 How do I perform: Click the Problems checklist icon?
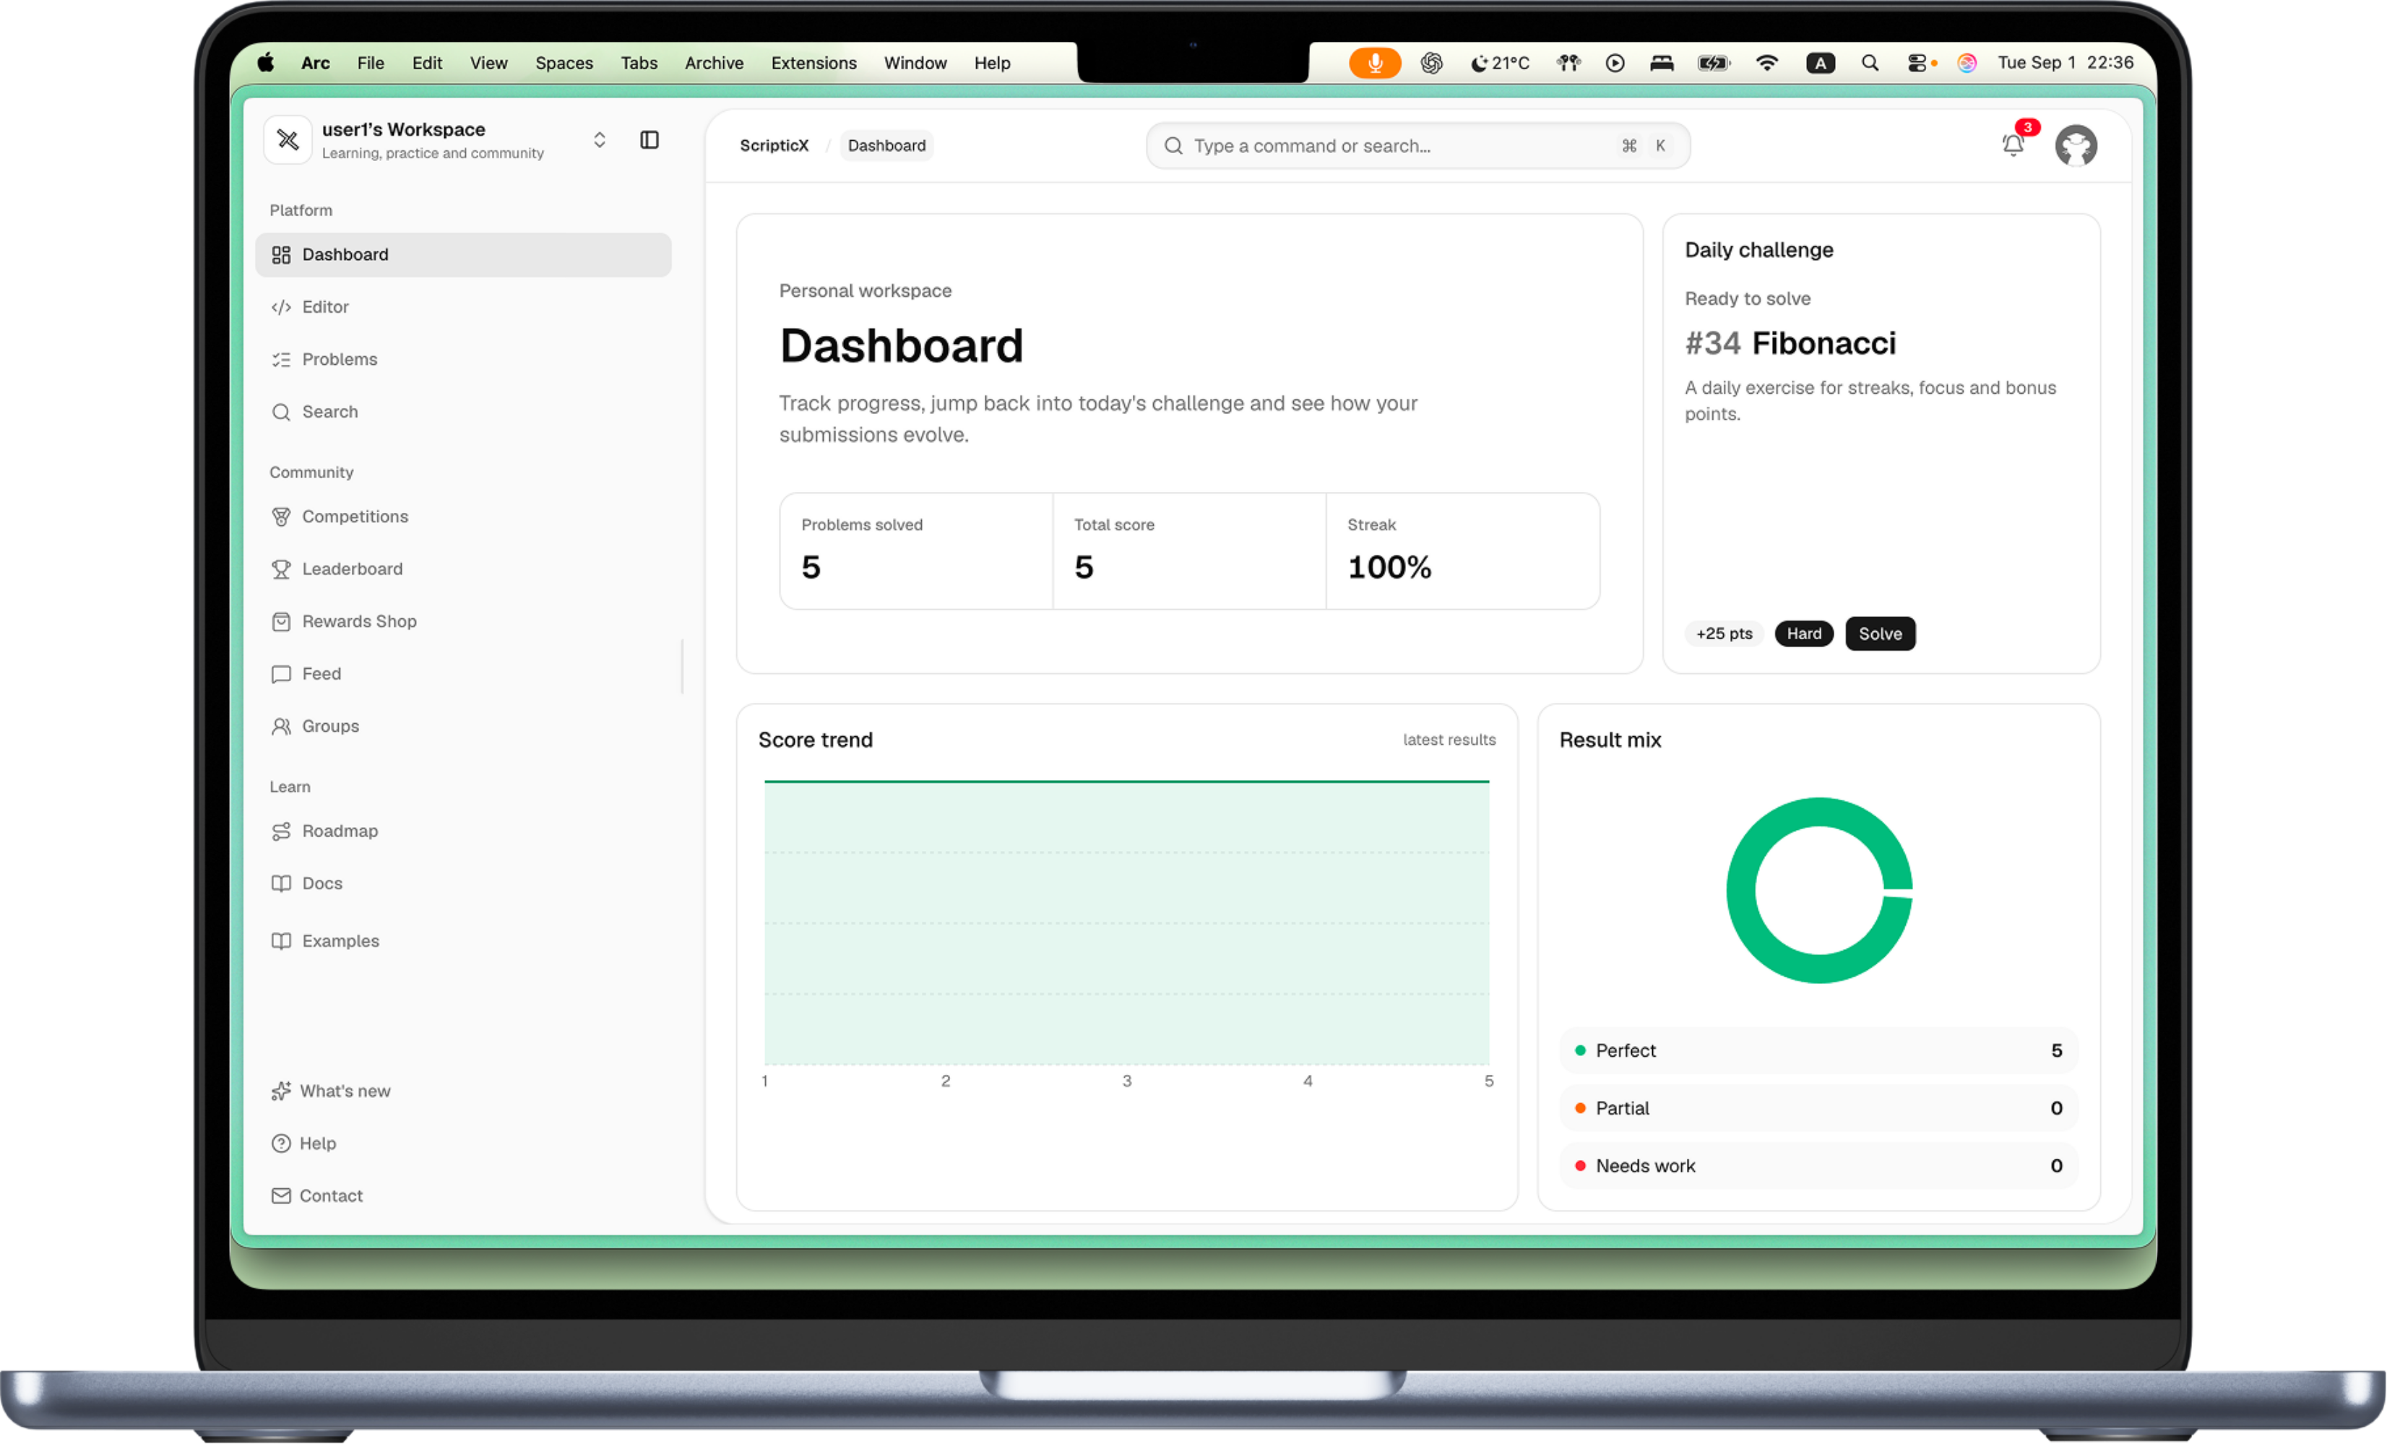coord(281,359)
